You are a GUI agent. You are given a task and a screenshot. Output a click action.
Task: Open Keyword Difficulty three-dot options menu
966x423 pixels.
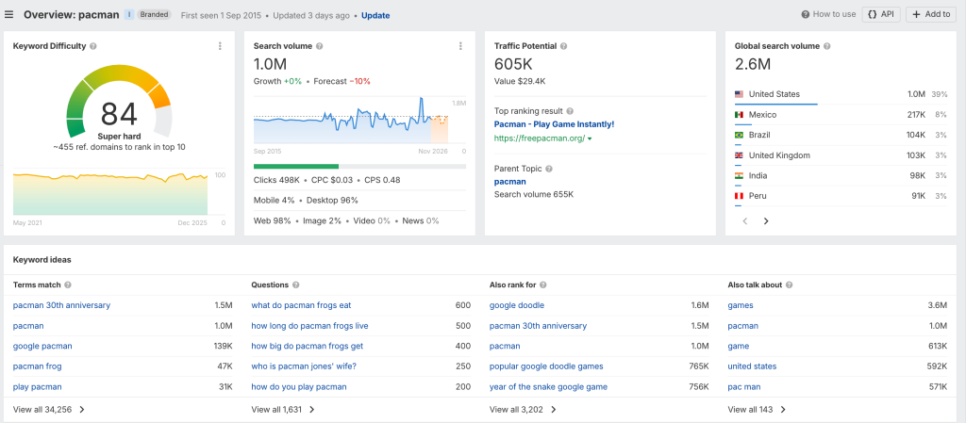point(220,46)
